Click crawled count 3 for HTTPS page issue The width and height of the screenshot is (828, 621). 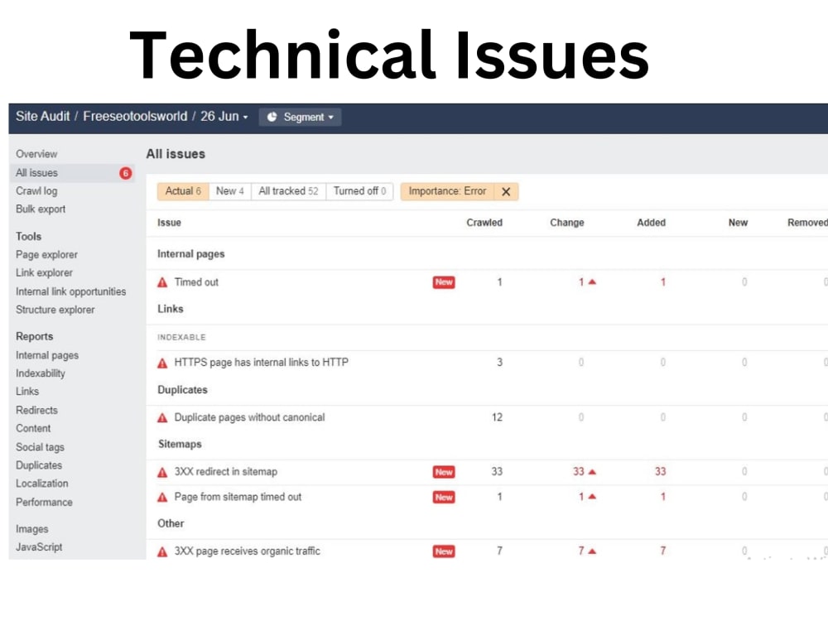(x=499, y=363)
